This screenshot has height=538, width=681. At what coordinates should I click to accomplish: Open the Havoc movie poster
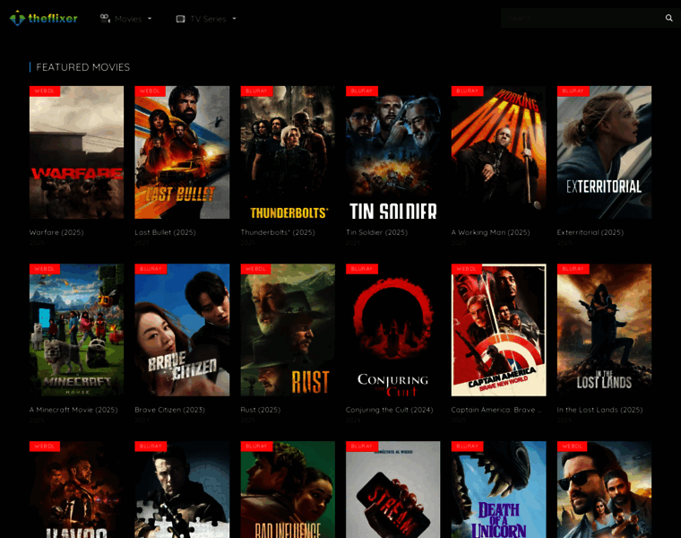click(x=76, y=490)
